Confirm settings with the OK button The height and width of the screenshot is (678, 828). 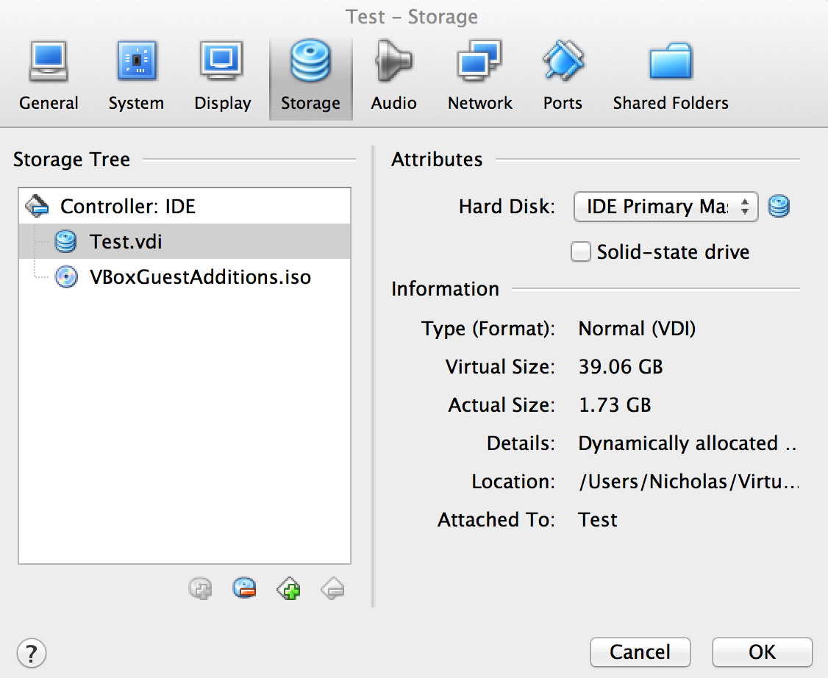pyautogui.click(x=762, y=652)
